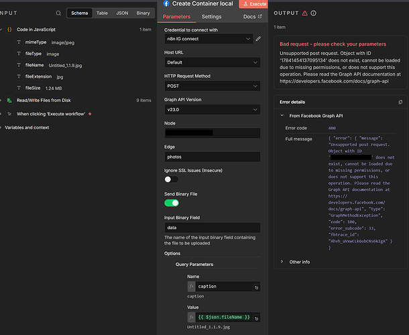The width and height of the screenshot is (409, 335).
Task: Click the search icon in the Input panel
Action: click(58, 13)
